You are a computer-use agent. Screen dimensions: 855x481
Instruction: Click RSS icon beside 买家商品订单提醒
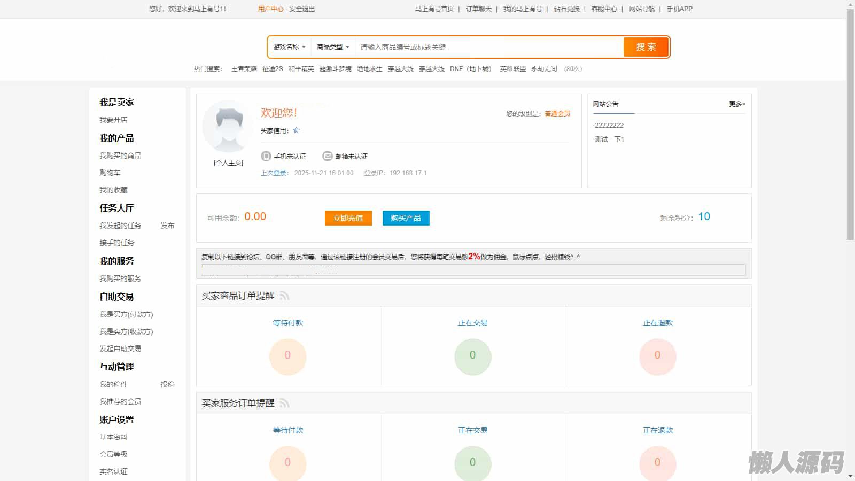pyautogui.click(x=284, y=296)
